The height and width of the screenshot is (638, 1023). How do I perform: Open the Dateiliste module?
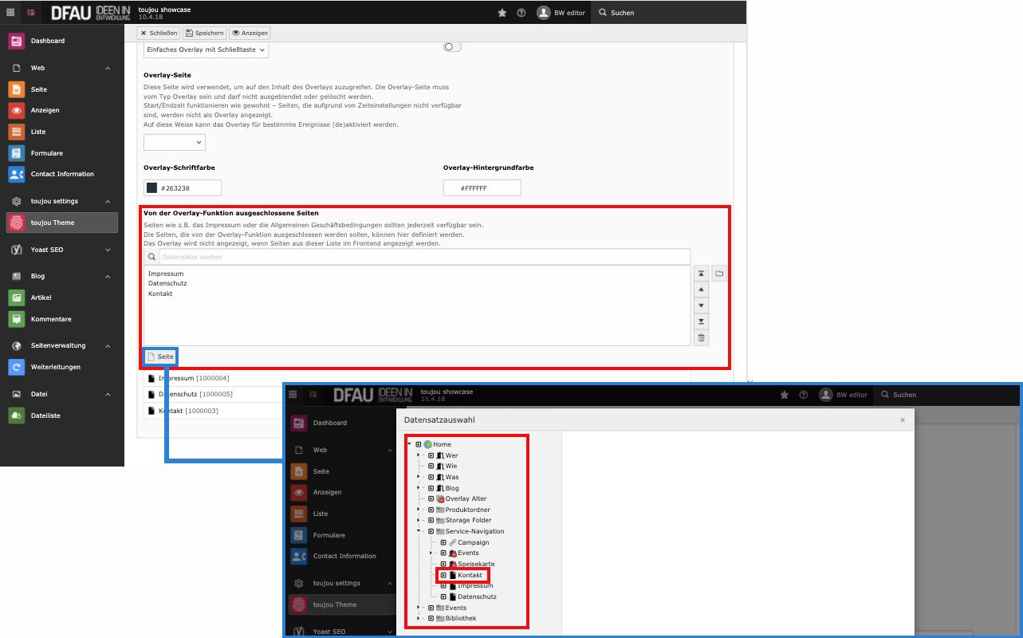pos(45,415)
